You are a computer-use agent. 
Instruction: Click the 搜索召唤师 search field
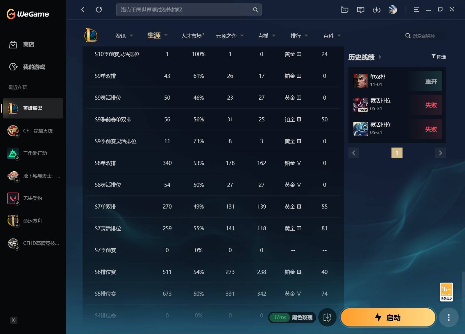423,36
